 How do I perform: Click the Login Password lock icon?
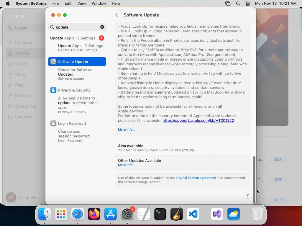[x=53, y=123]
